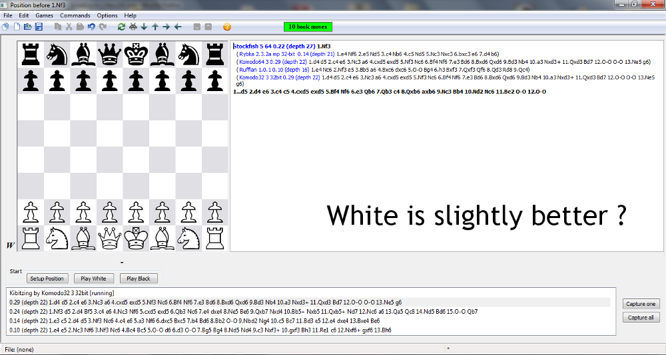The image size is (666, 355).
Task: Click the File: (none) status bar entry
Action: click(x=19, y=350)
